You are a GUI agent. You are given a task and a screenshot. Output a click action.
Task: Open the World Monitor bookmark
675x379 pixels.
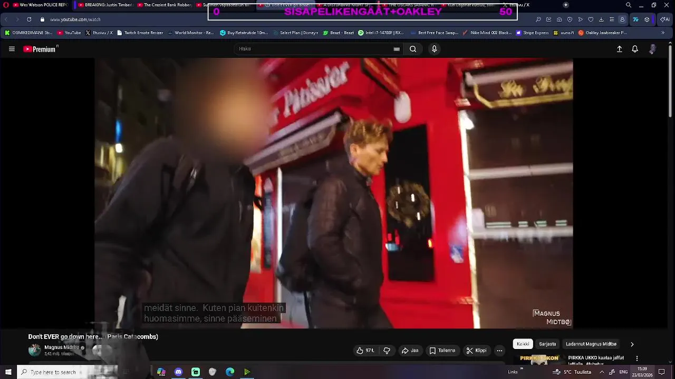pyautogui.click(x=190, y=33)
